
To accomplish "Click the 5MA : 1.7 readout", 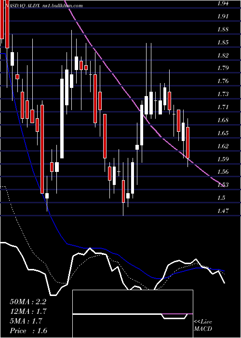I will coord(27,321).
